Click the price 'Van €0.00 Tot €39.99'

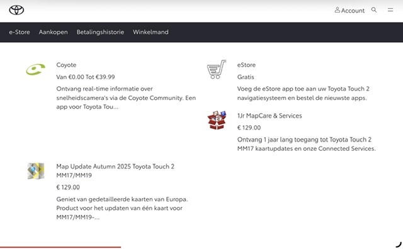pos(86,77)
